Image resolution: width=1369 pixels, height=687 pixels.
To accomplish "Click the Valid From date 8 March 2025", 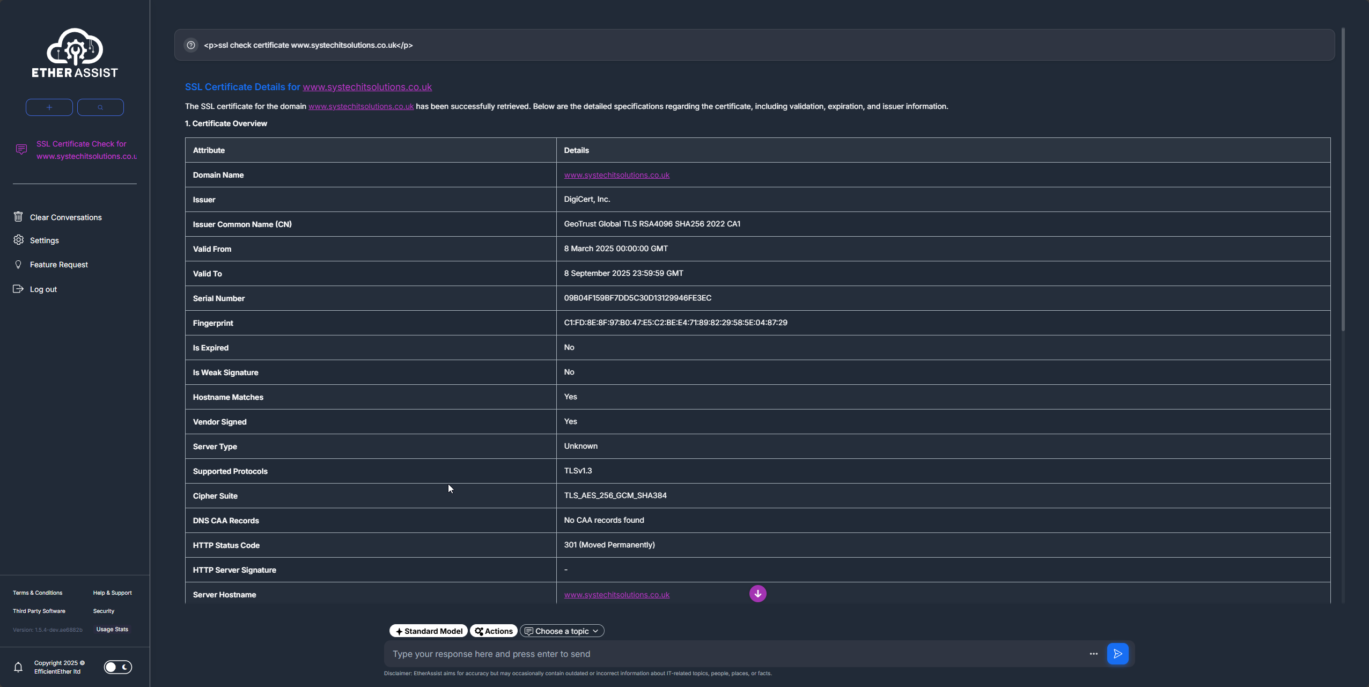I will 616,249.
